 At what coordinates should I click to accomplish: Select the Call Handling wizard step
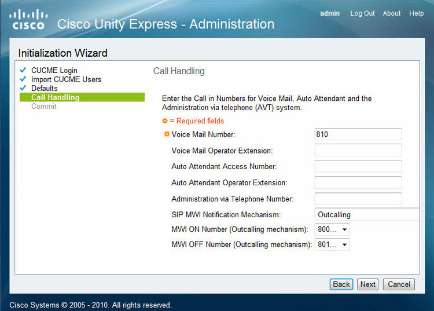coord(82,97)
